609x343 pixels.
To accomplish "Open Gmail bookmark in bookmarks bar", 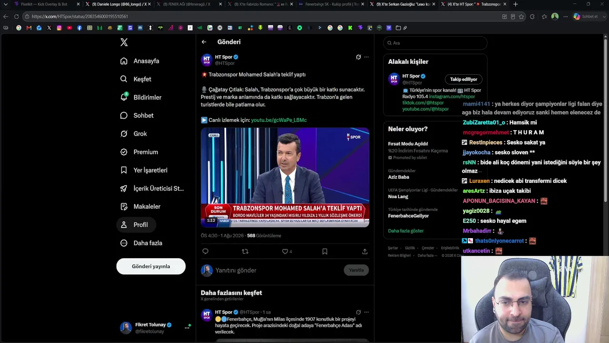I will pyautogui.click(x=29, y=28).
